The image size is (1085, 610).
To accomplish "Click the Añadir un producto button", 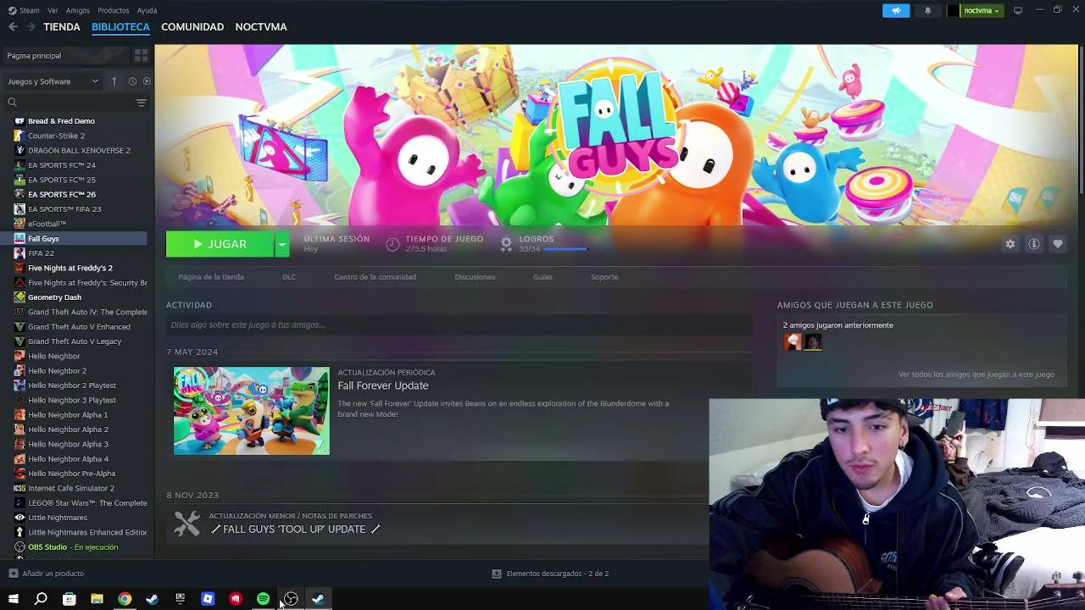I will tap(47, 574).
